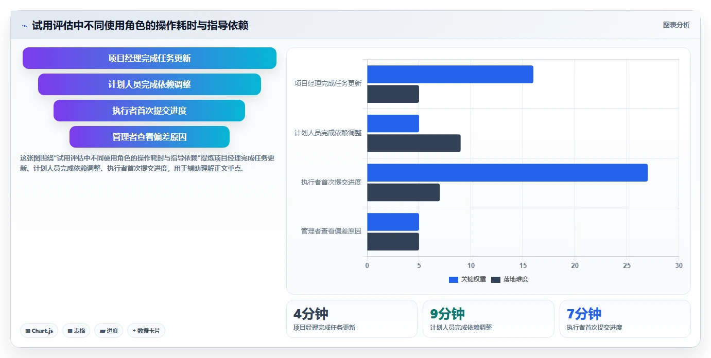
Task: Click the x-axis tick value 25
Action: point(627,265)
